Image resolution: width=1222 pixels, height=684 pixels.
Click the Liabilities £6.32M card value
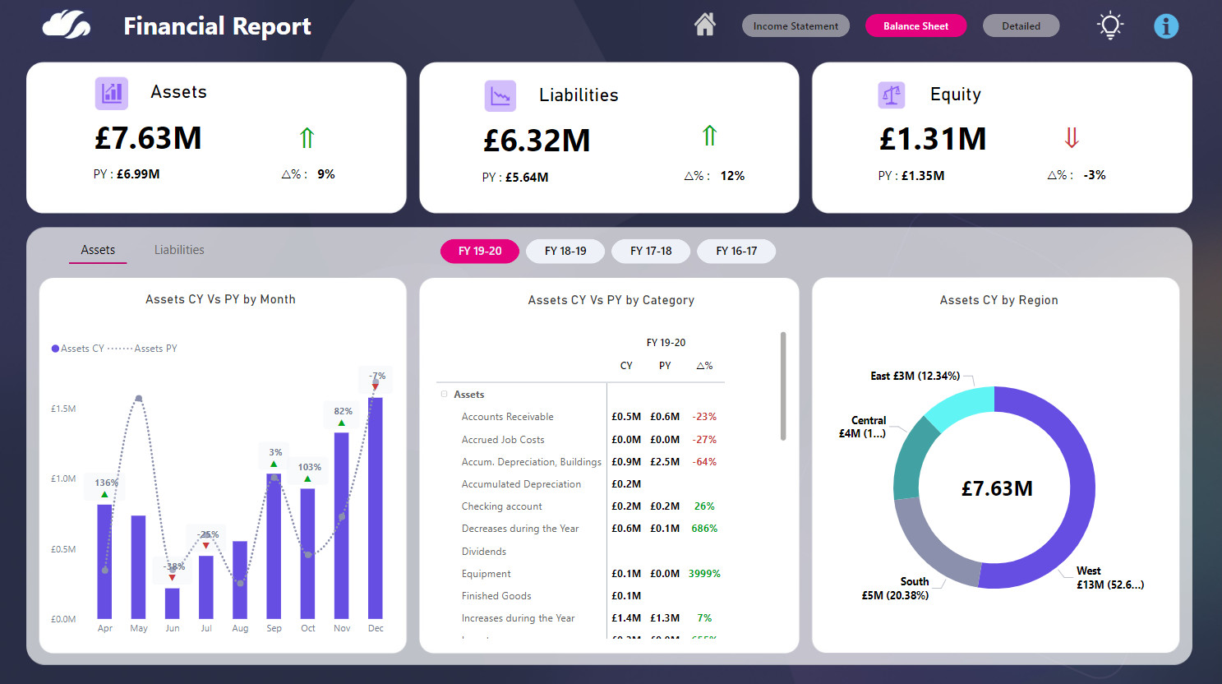(x=537, y=140)
